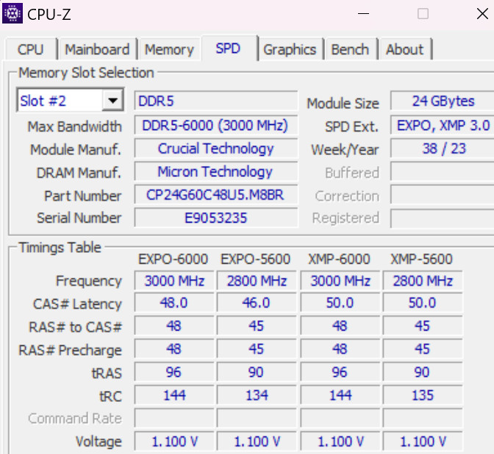Click the empty Registered field
The width and height of the screenshot is (494, 454).
443,217
